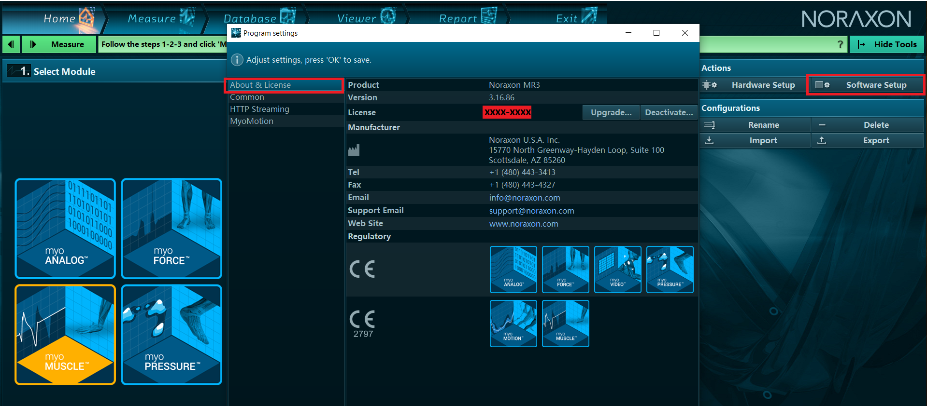Image resolution: width=927 pixels, height=406 pixels.
Task: Click the myoANALOG icon in Regulatory section
Action: [x=513, y=270]
